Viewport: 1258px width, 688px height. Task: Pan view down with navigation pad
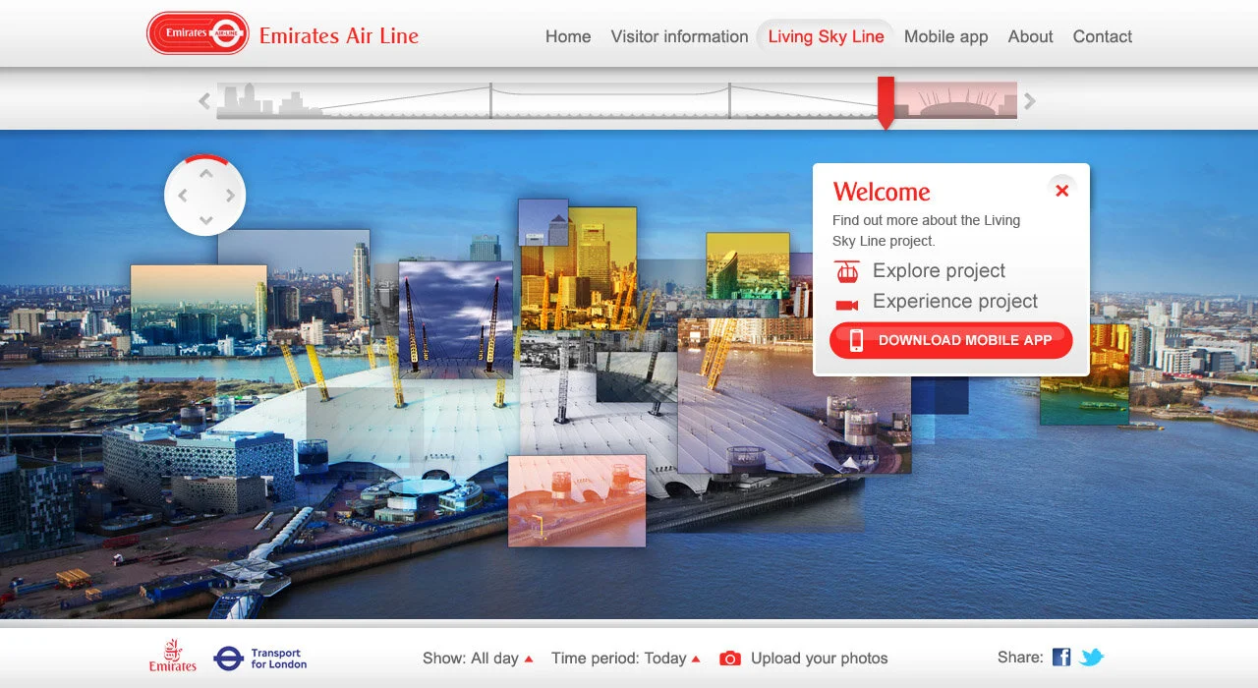(205, 220)
